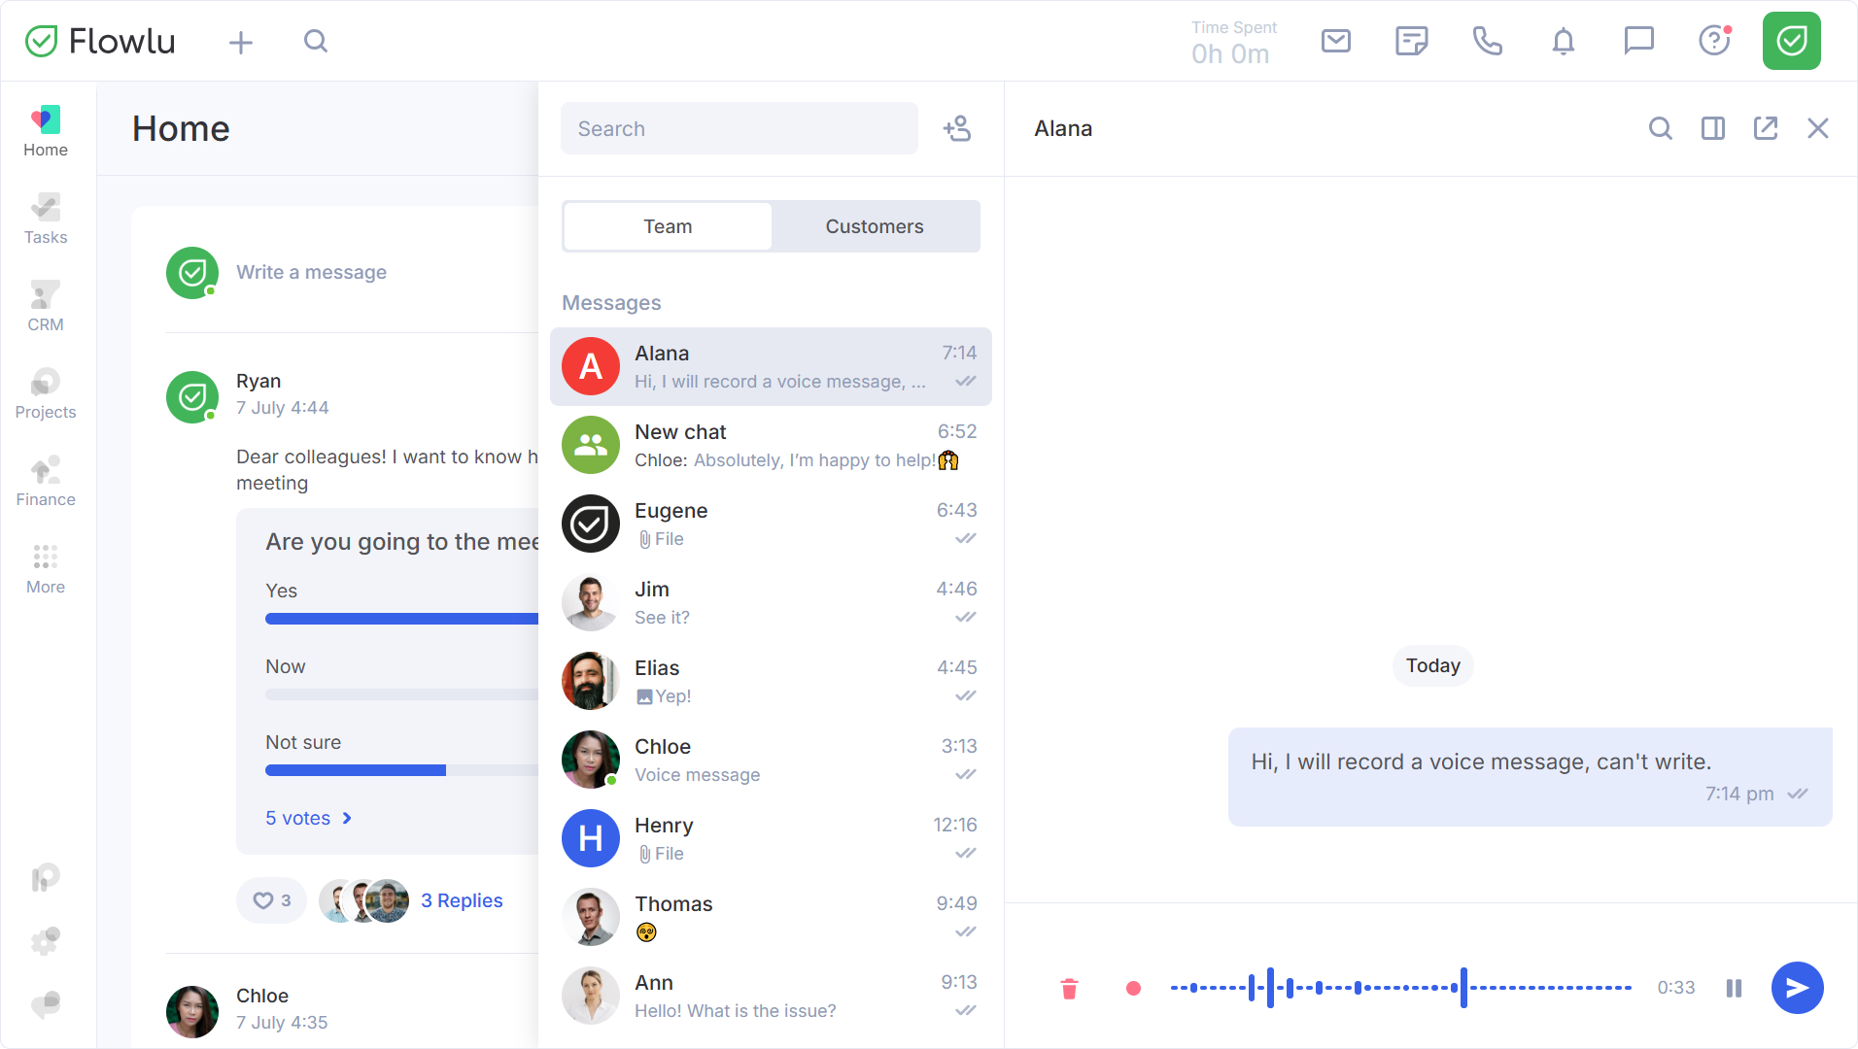Like Ryan's post with heart button

tap(271, 900)
